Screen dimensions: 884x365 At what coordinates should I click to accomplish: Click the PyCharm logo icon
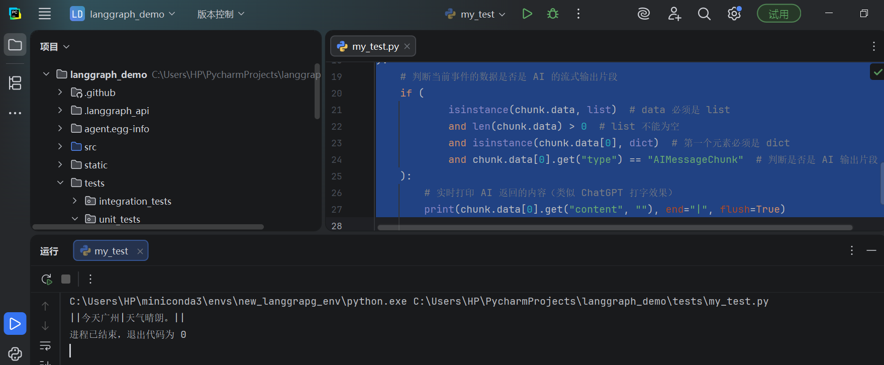15,14
